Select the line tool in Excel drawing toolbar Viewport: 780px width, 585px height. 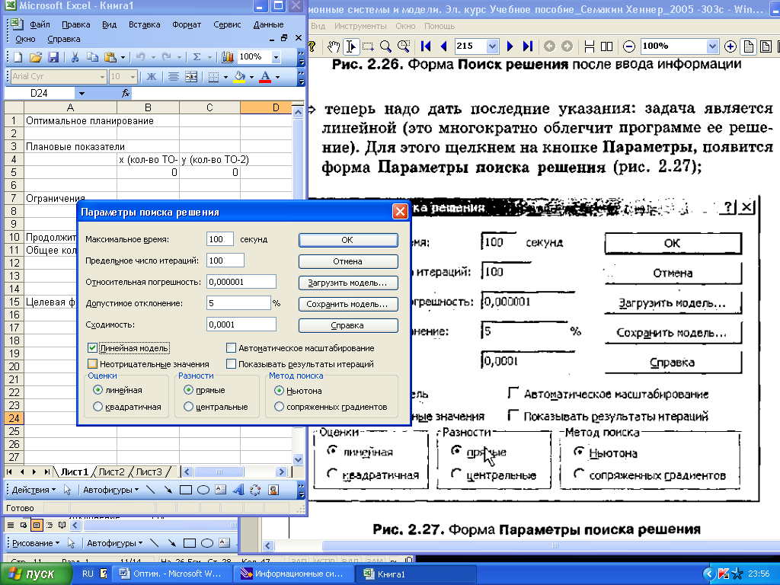coord(151,490)
